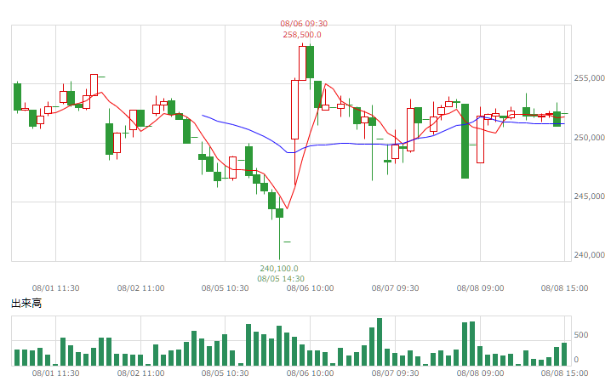Click 08/05 10:30 under the price chart

(225, 288)
